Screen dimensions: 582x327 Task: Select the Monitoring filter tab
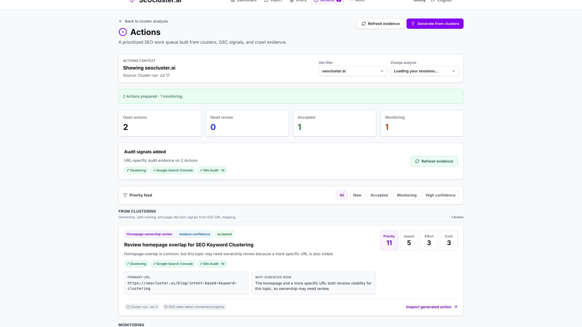pos(407,195)
